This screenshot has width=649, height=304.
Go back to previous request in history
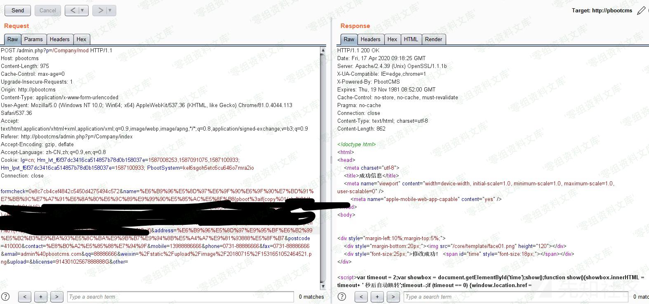73,10
